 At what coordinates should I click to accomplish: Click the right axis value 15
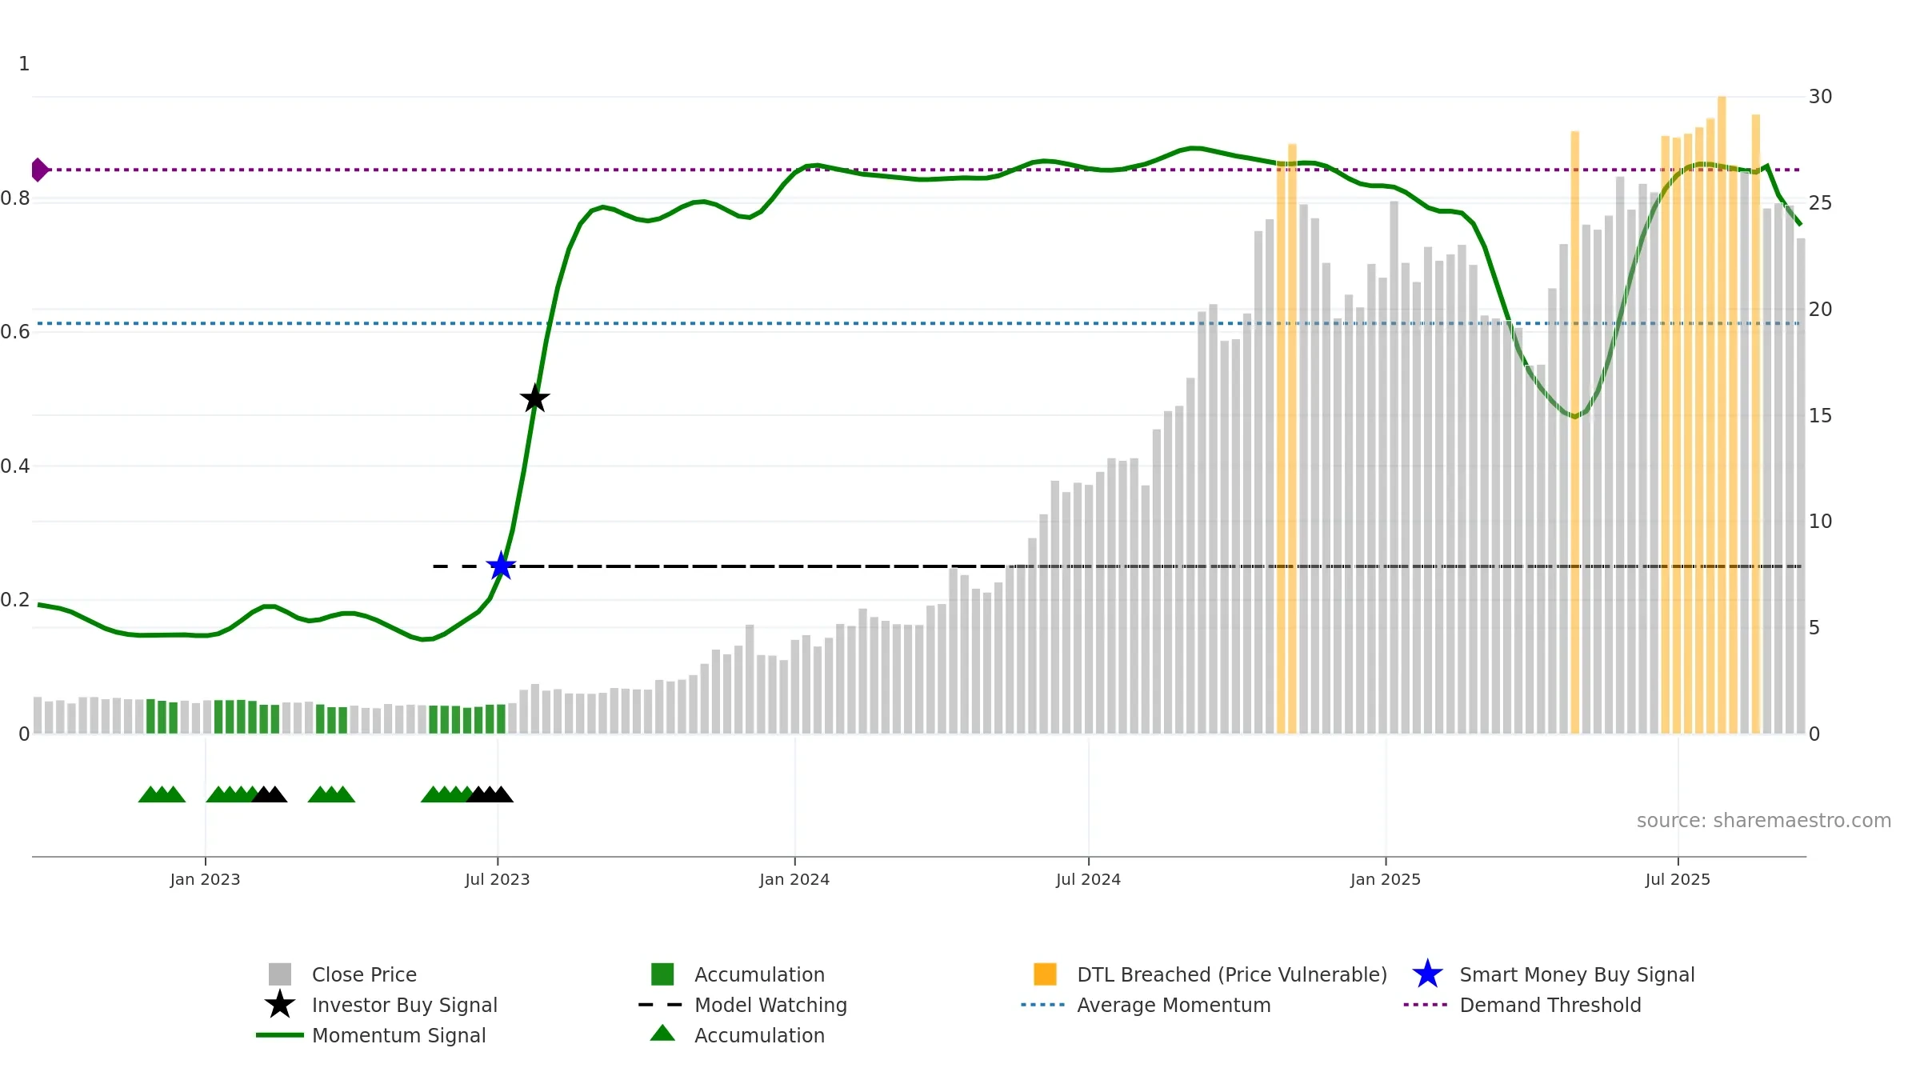coord(1820,415)
